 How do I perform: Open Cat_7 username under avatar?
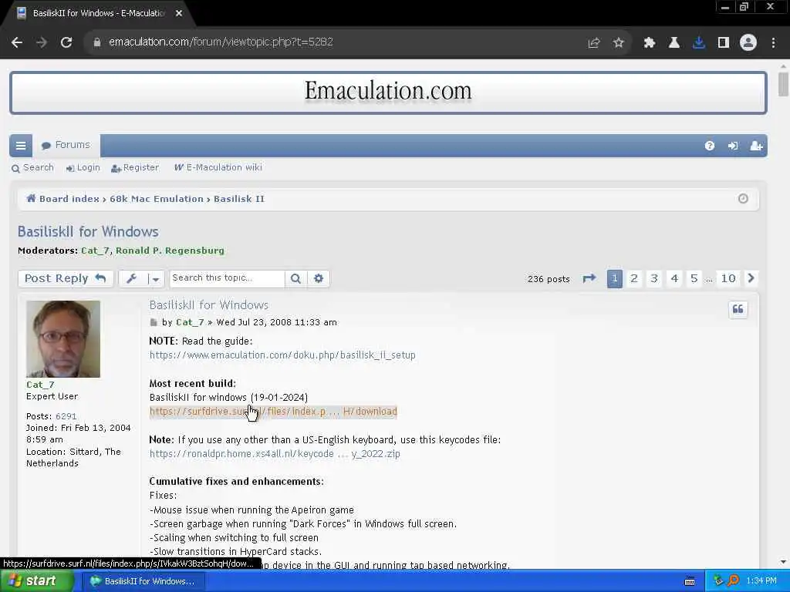(x=40, y=385)
